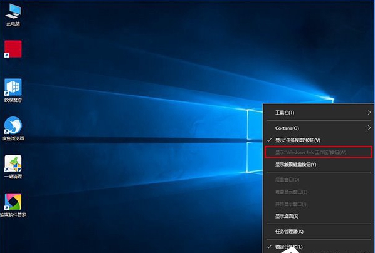Choose 并排显示窗口(I) menu entry
This screenshot has width=375, height=253.
(x=319, y=204)
